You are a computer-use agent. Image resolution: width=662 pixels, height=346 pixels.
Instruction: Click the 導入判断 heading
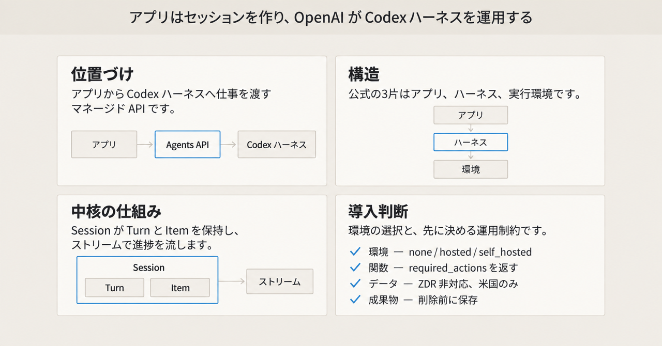tap(378, 212)
